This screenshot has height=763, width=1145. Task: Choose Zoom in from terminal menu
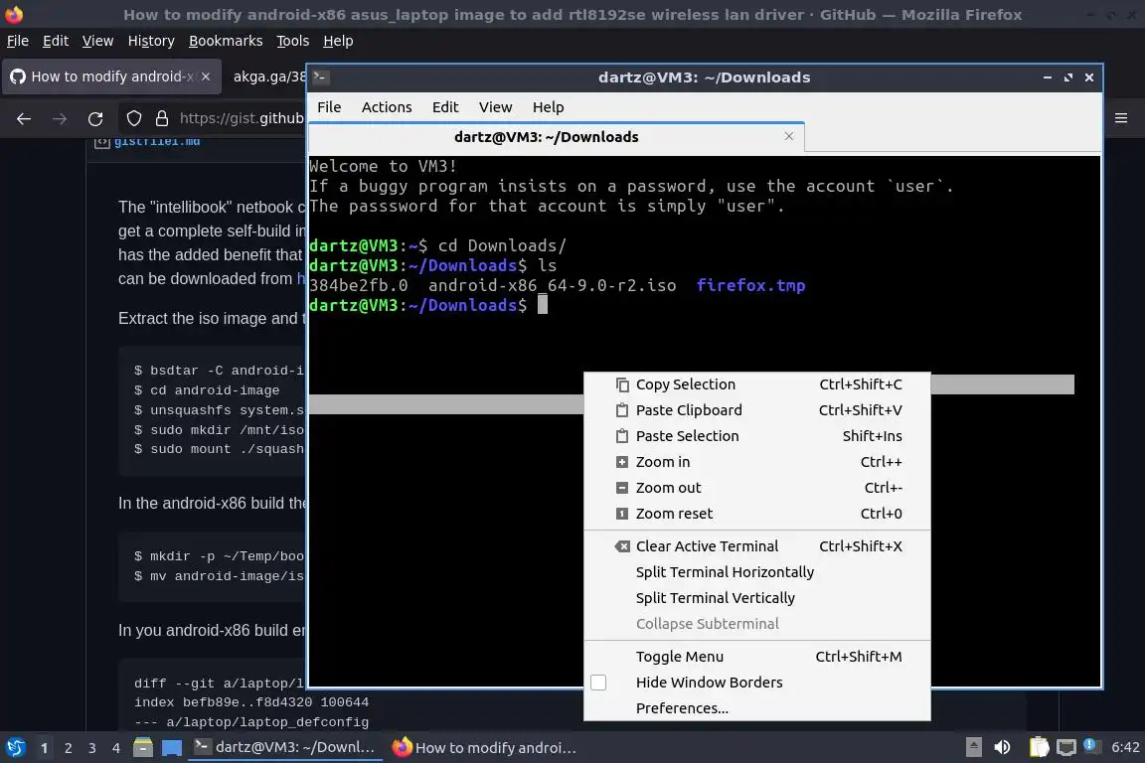pos(757,461)
